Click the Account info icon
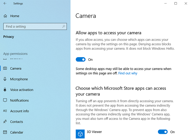188x140 pixels. pyautogui.click(x=5, y=111)
